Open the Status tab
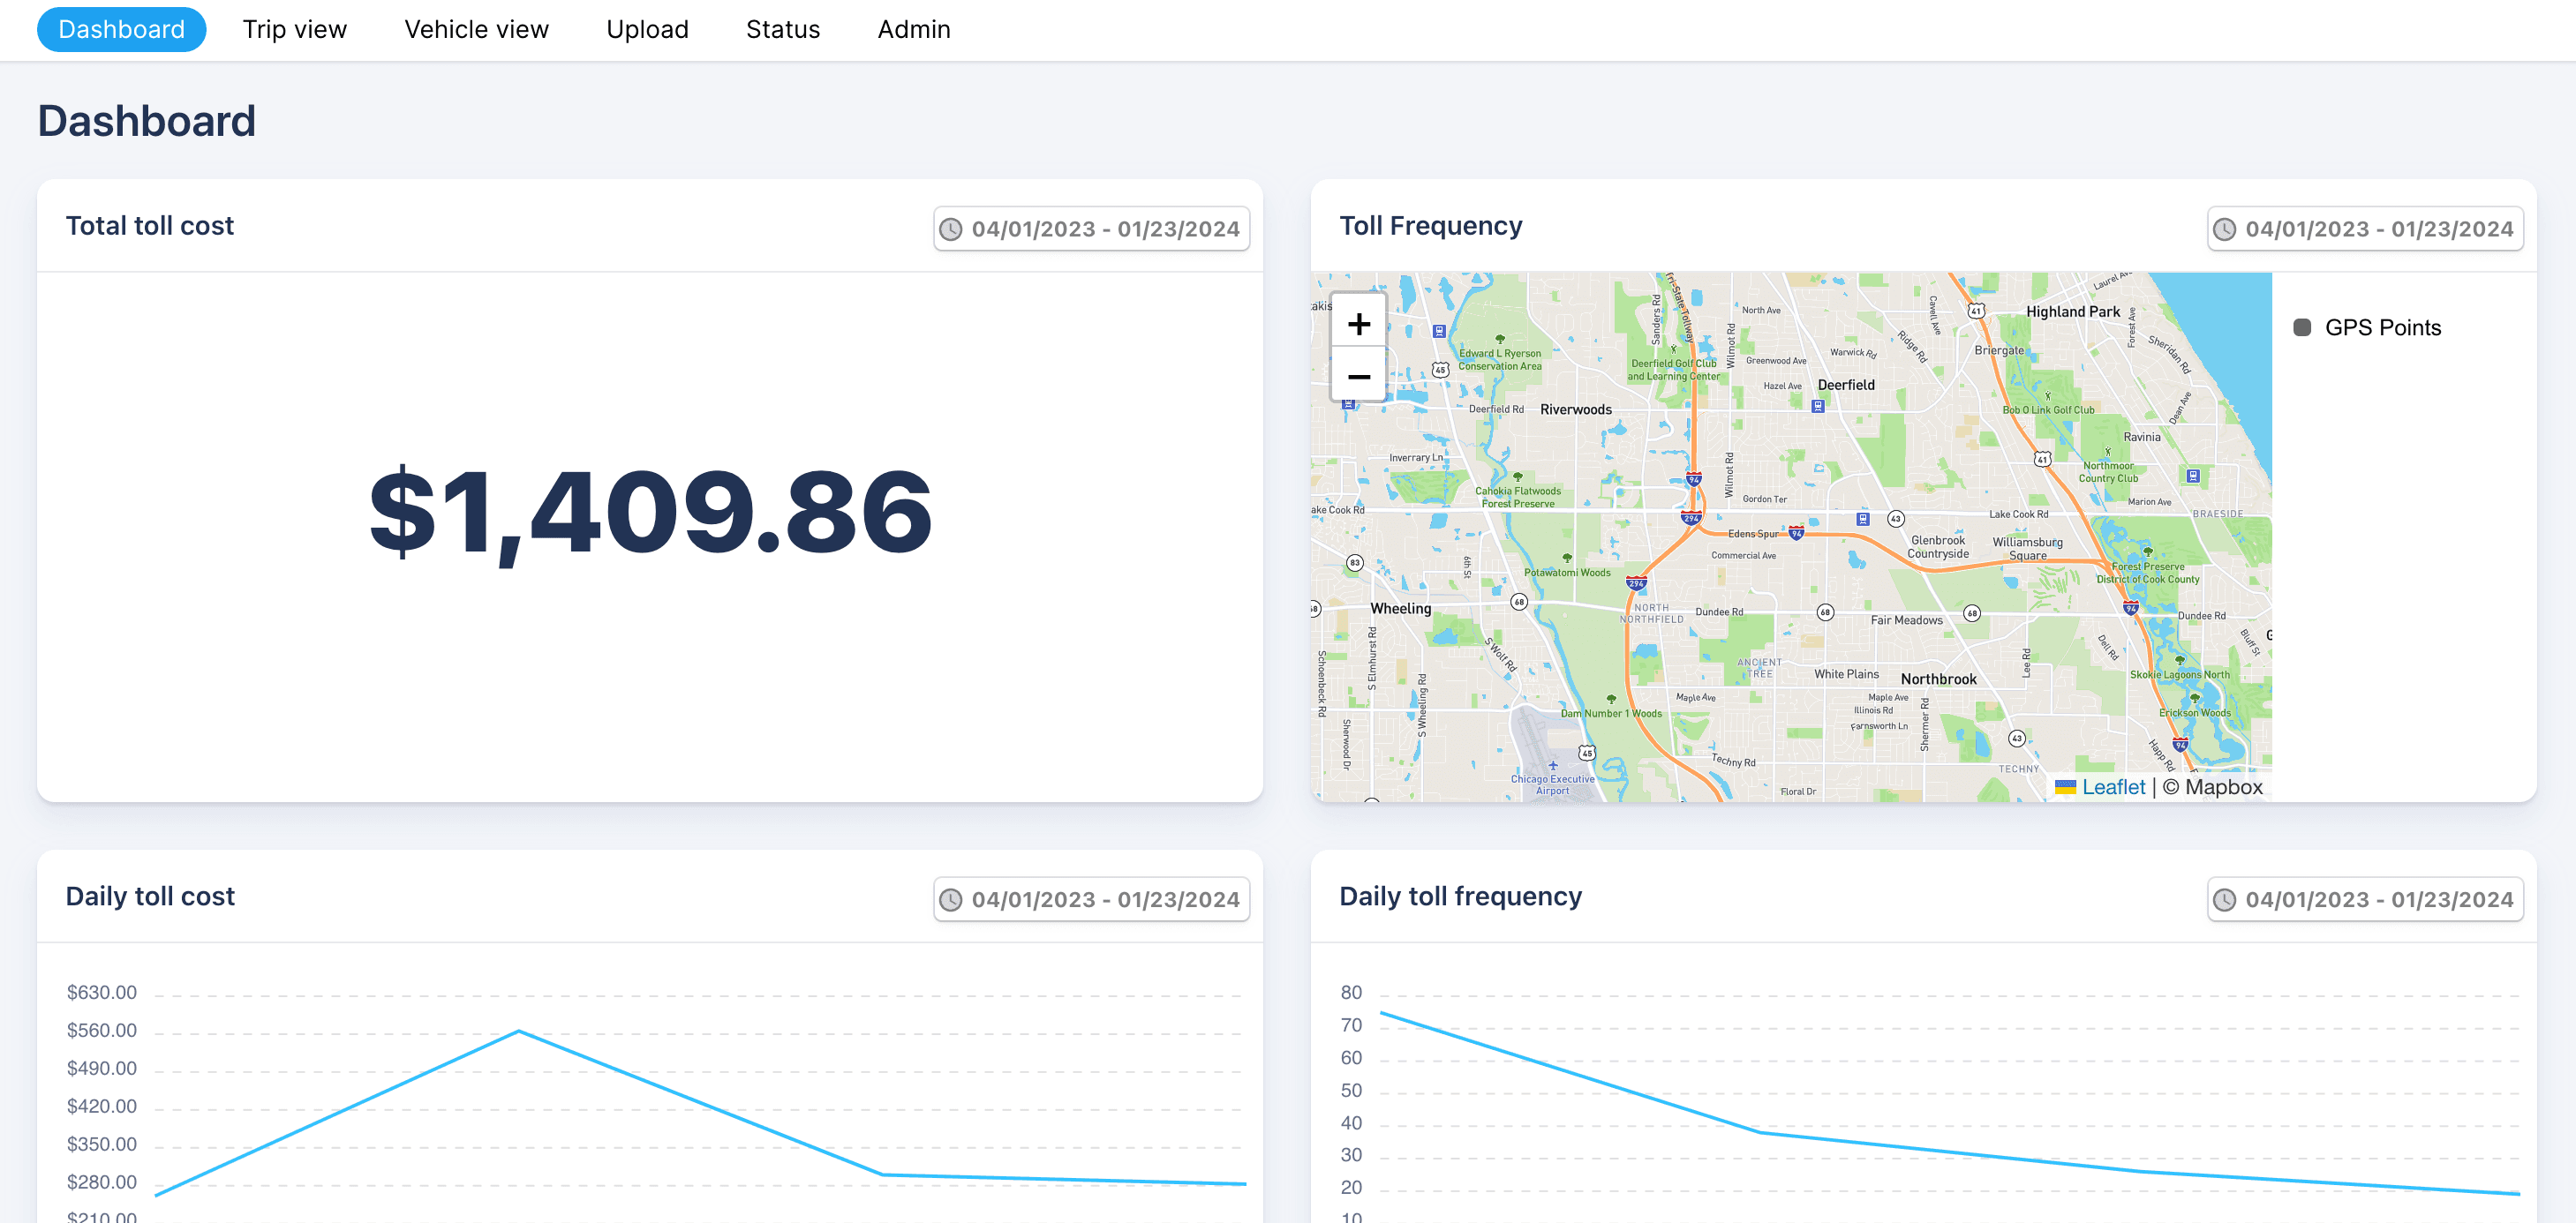Image resolution: width=2576 pixels, height=1223 pixels. (x=782, y=29)
